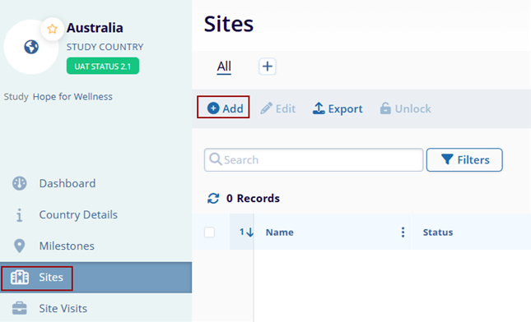Image resolution: width=531 pixels, height=322 pixels.
Task: Toggle sort arrow on the Name column
Action: coord(246,232)
